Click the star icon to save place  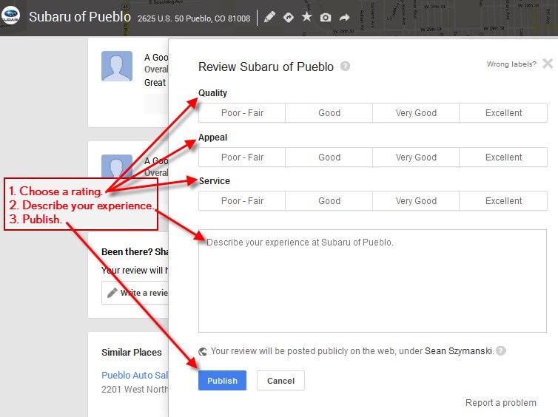[x=307, y=17]
